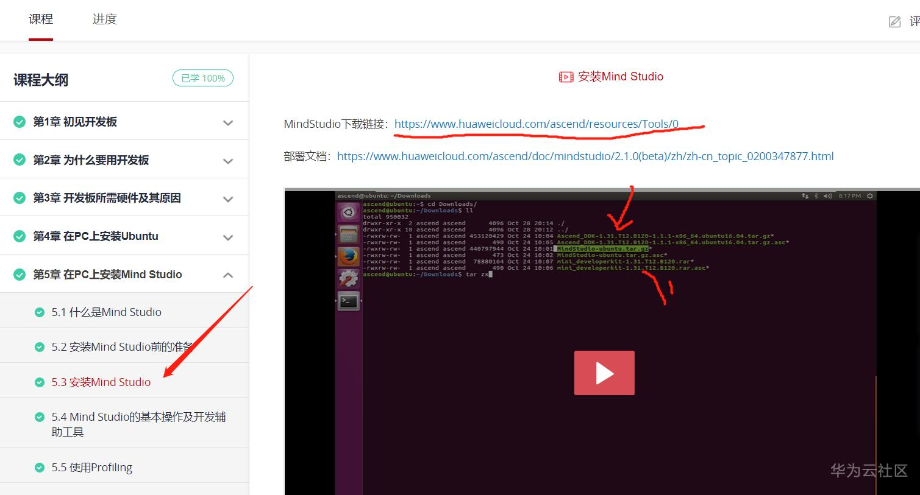
Task: Click the 部署文档 label text
Action: pos(307,156)
